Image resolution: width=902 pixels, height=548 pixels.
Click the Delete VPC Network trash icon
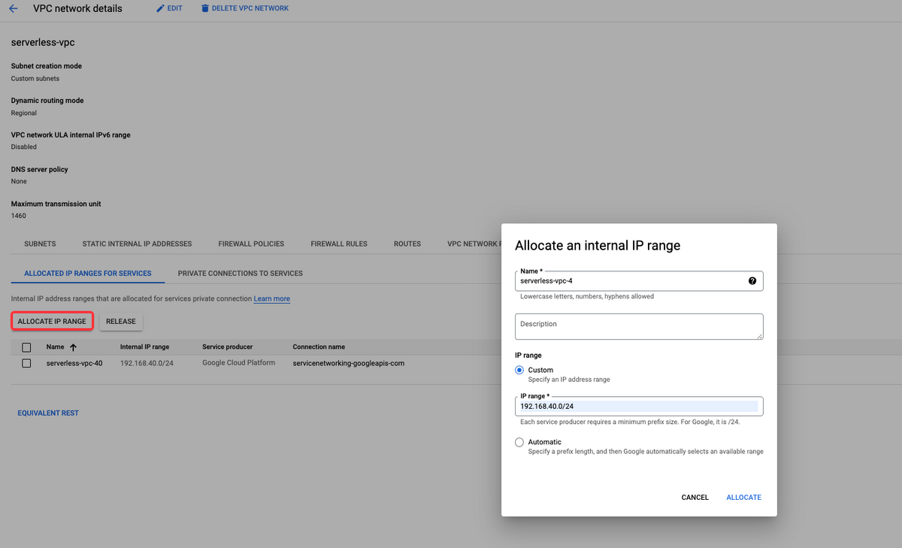click(x=205, y=8)
